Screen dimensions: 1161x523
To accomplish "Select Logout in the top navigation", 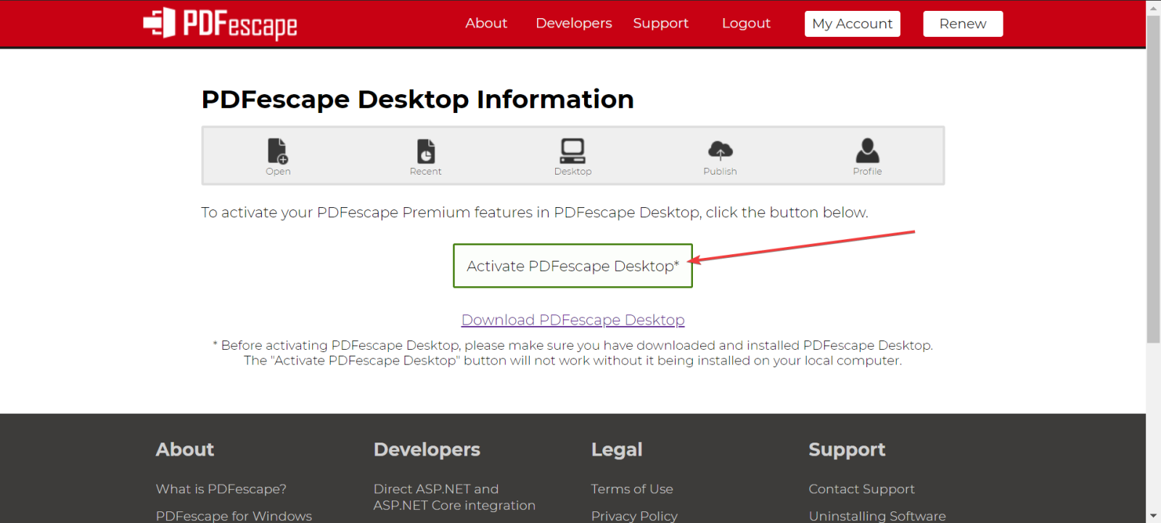I will pos(746,23).
